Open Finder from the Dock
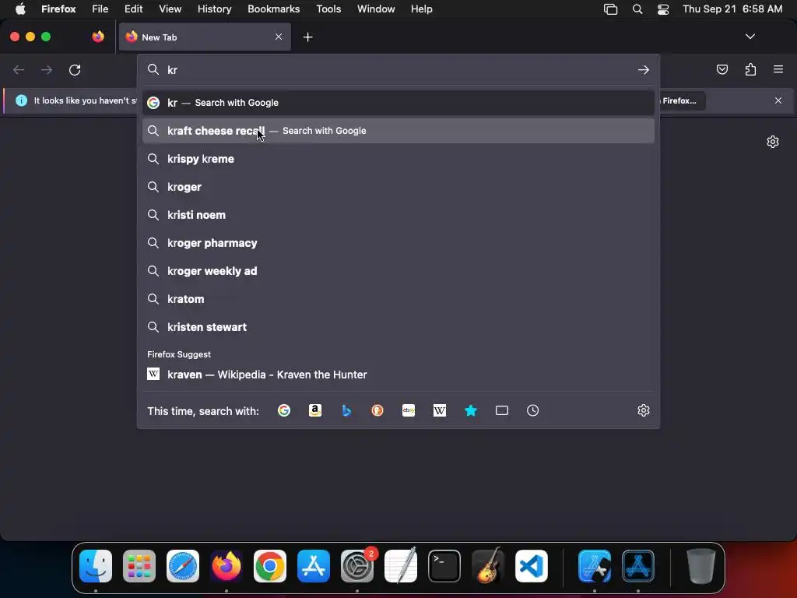The width and height of the screenshot is (797, 598). [x=96, y=566]
